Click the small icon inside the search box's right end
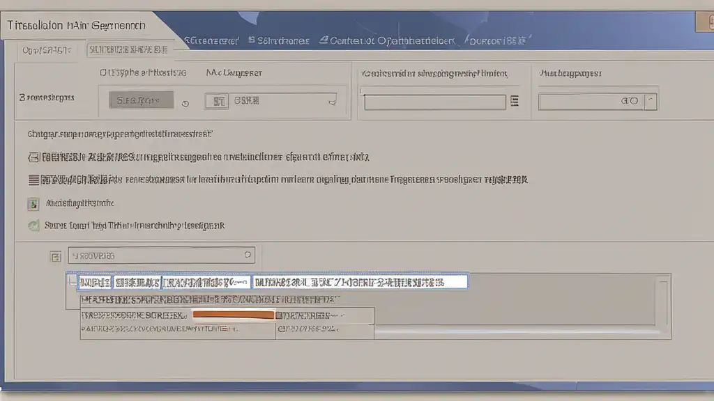The height and width of the screenshot is (401, 714). click(248, 255)
